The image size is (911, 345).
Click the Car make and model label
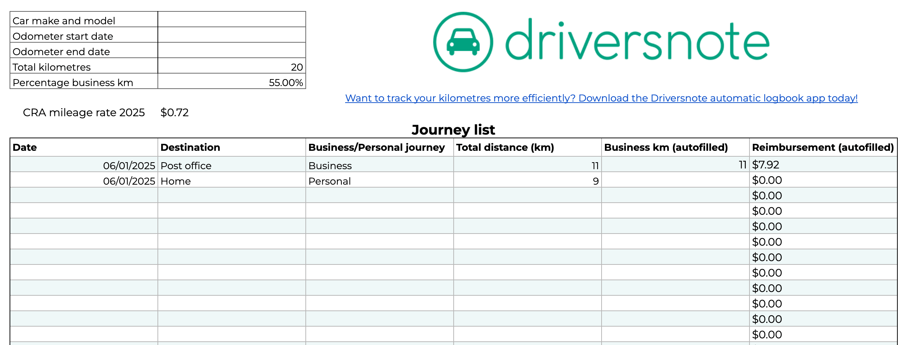(x=84, y=19)
